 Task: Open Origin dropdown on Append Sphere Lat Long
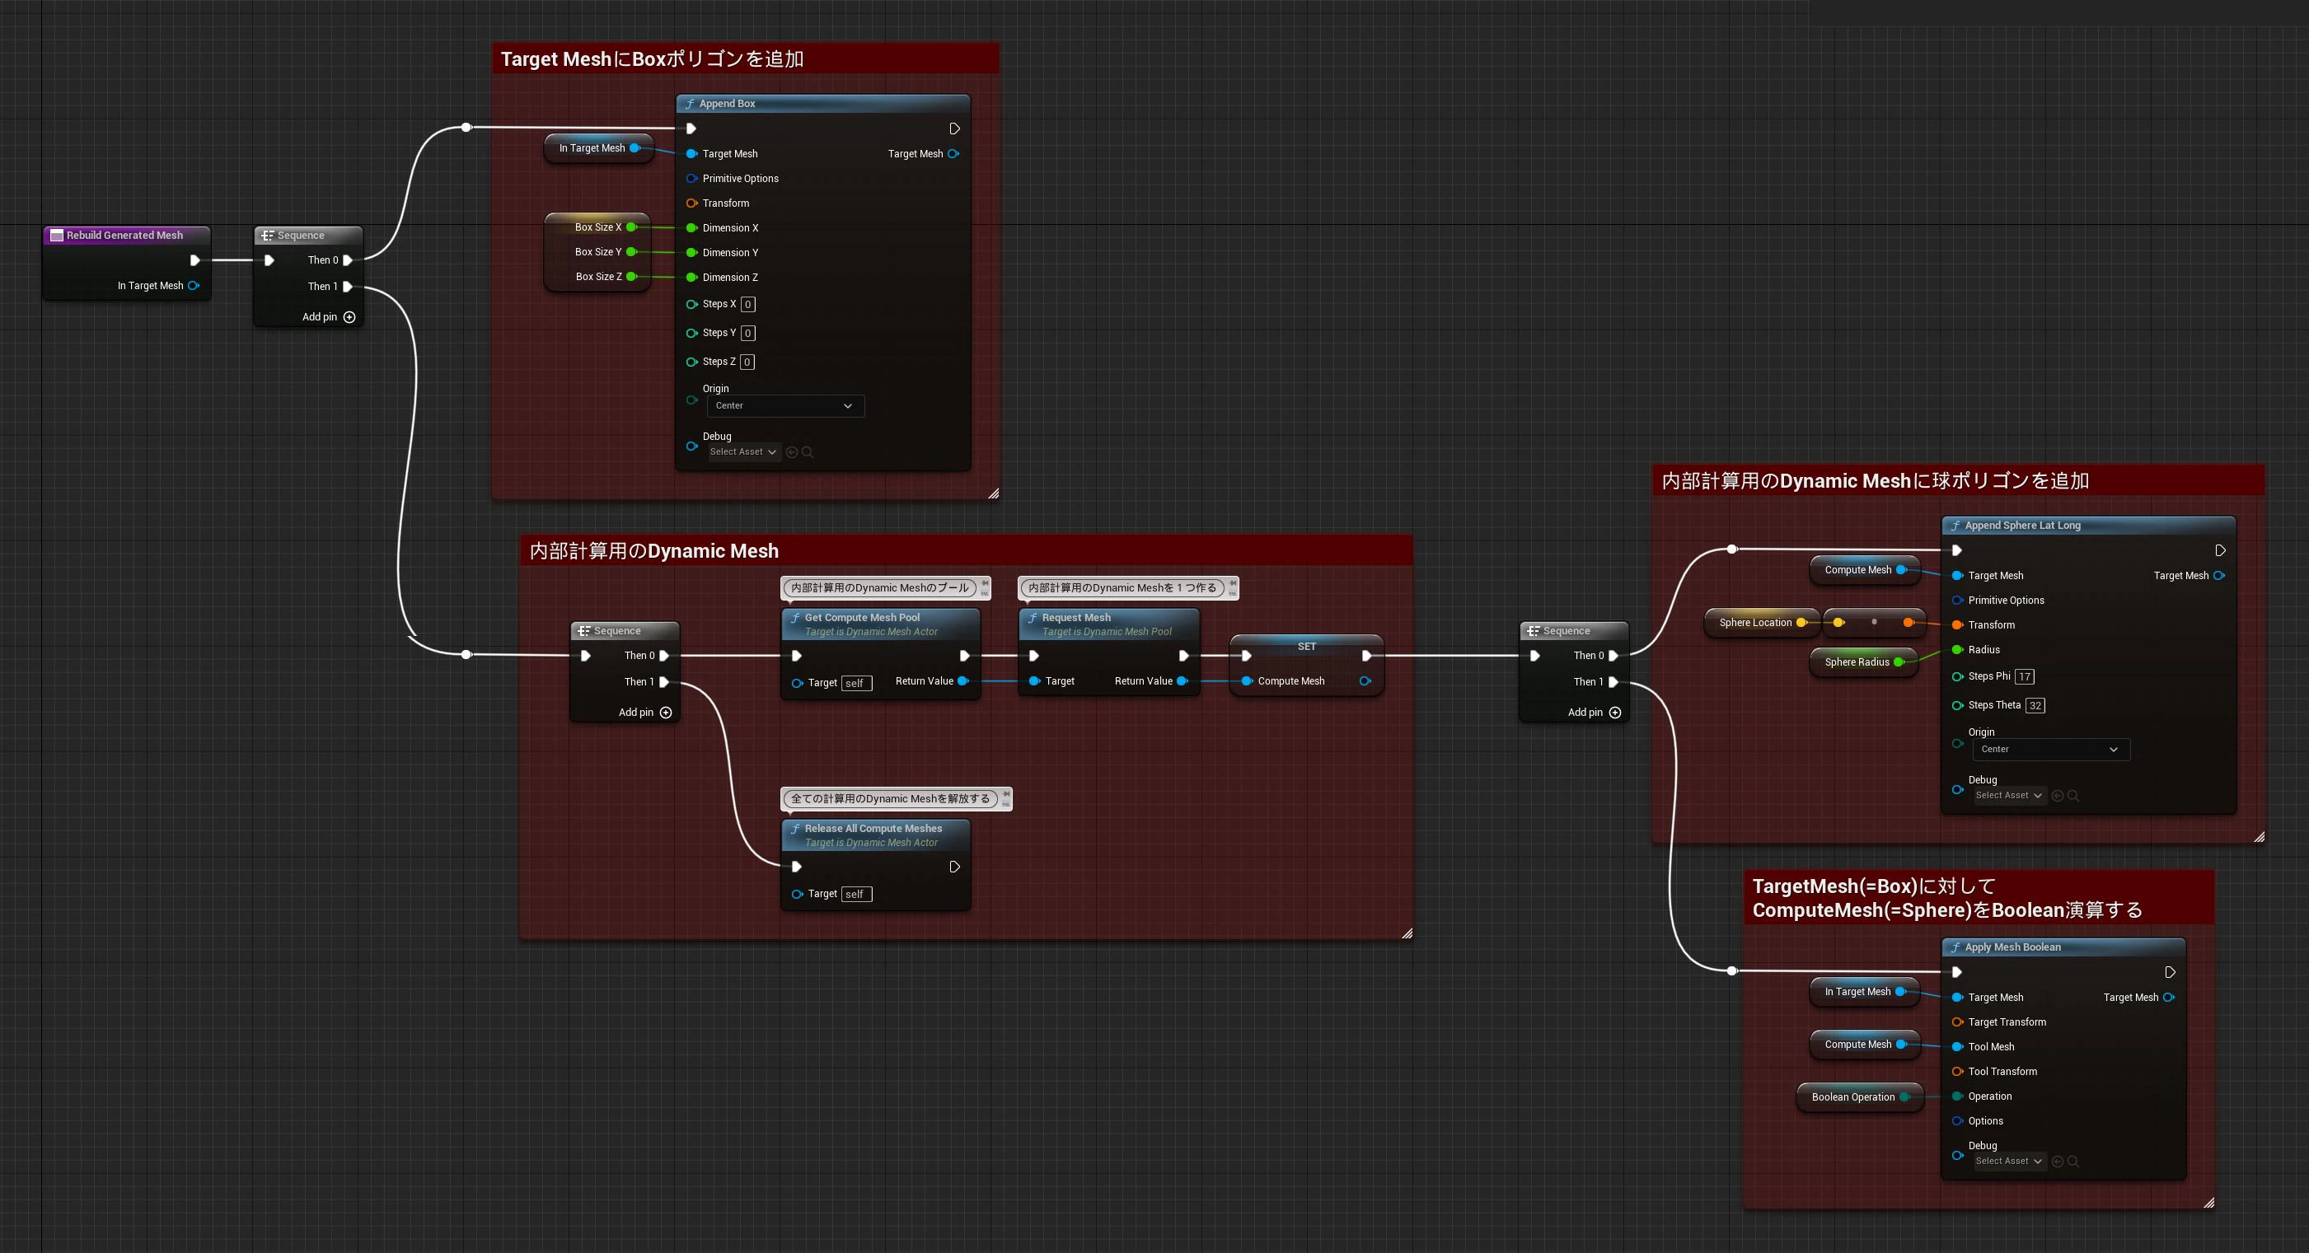click(2051, 750)
